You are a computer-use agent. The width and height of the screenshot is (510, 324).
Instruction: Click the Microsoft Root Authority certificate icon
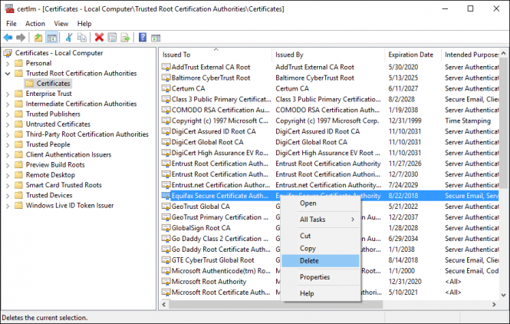(x=166, y=282)
